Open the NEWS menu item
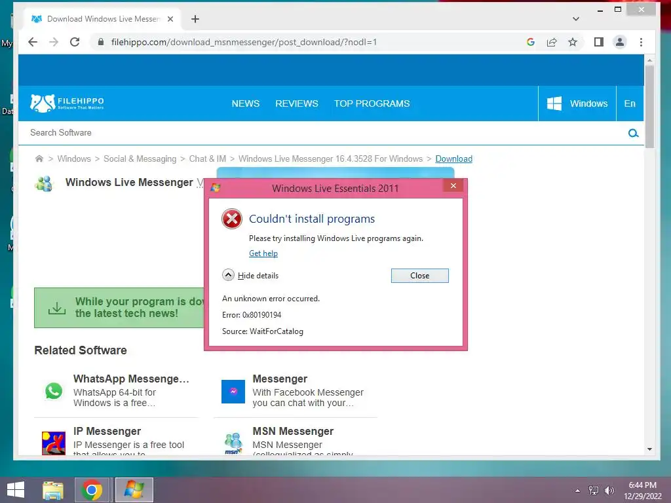The width and height of the screenshot is (671, 503). coord(246,103)
